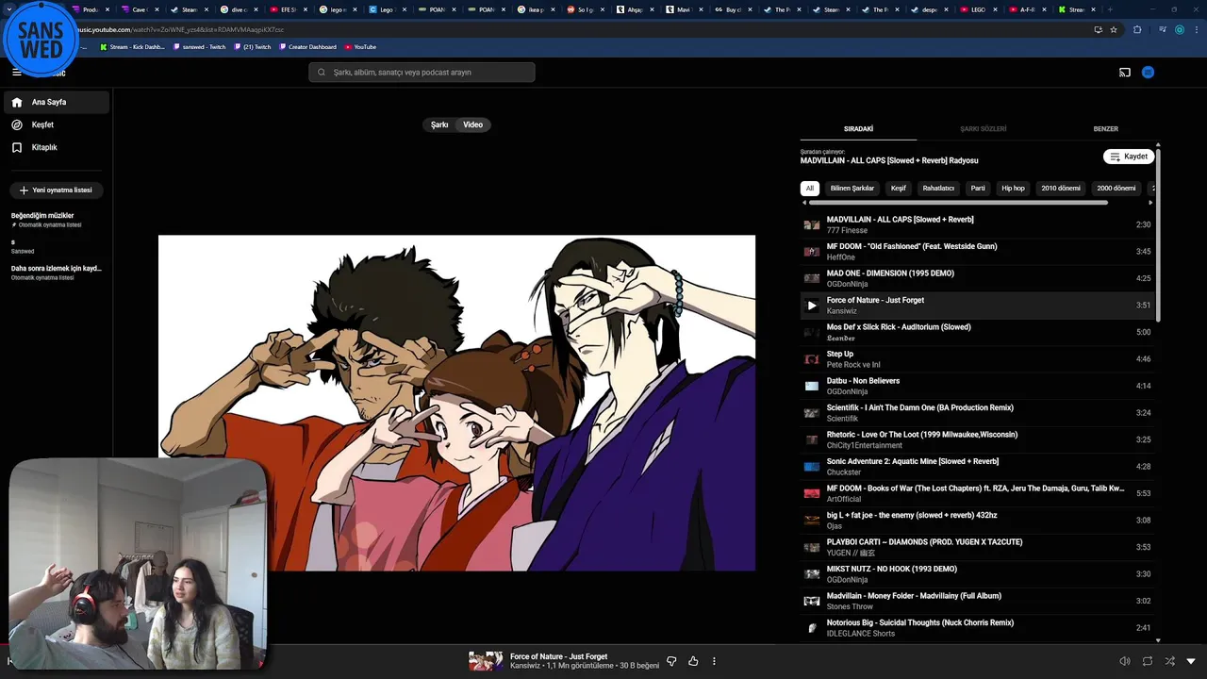Switch player to Şarkı mode

point(439,124)
